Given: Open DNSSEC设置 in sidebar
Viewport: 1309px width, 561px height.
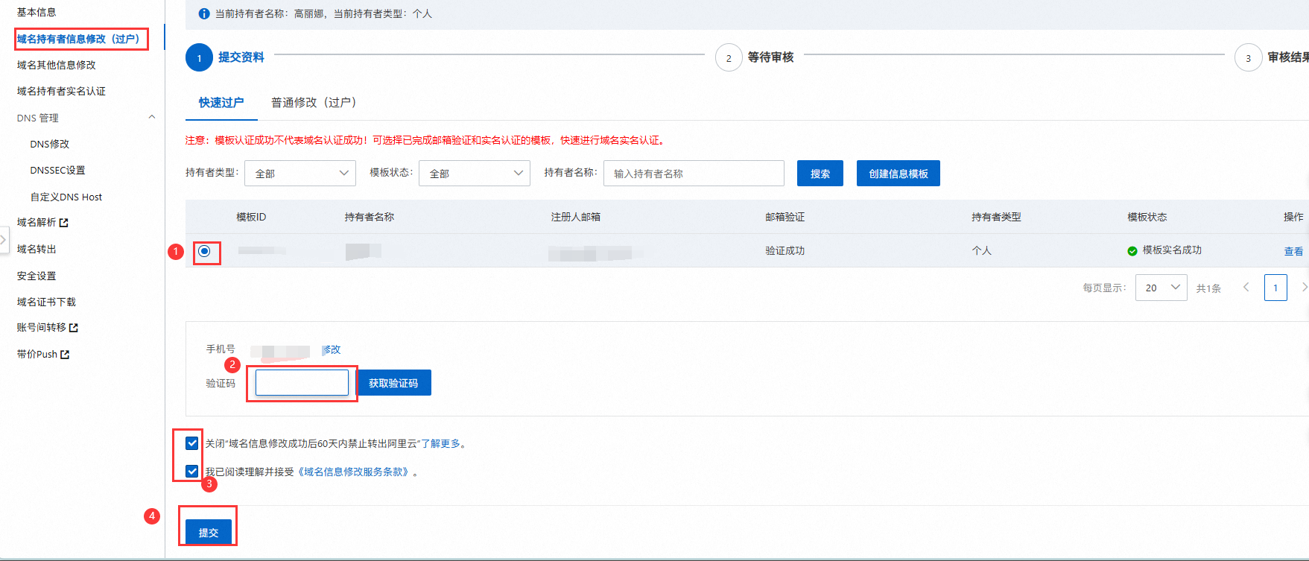Looking at the screenshot, I should pyautogui.click(x=57, y=171).
